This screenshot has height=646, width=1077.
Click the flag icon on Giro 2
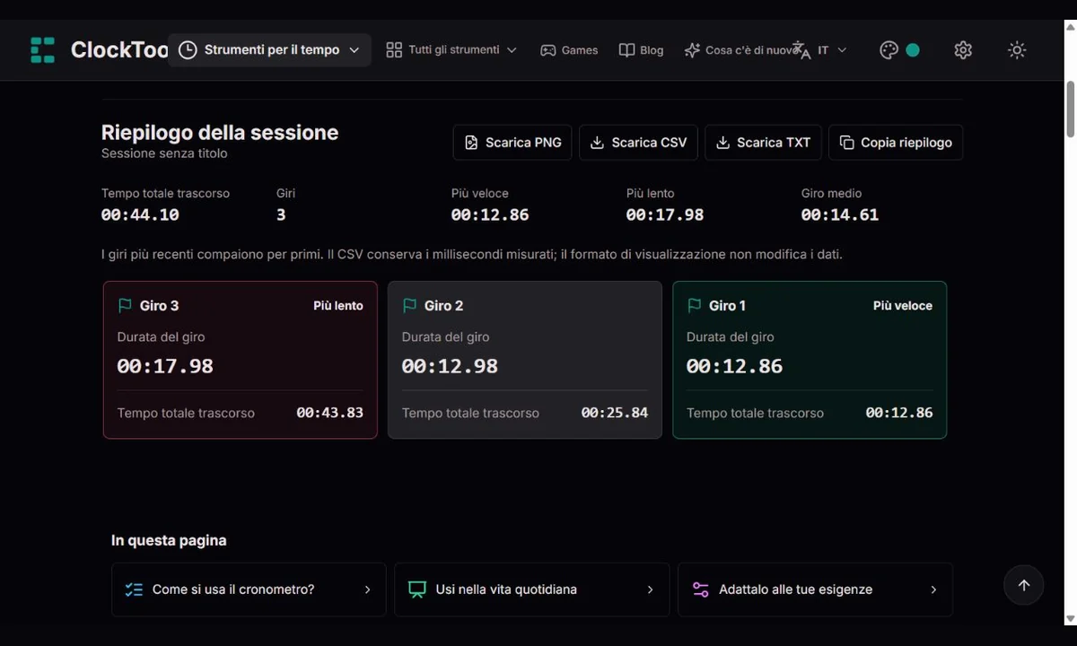tap(409, 306)
